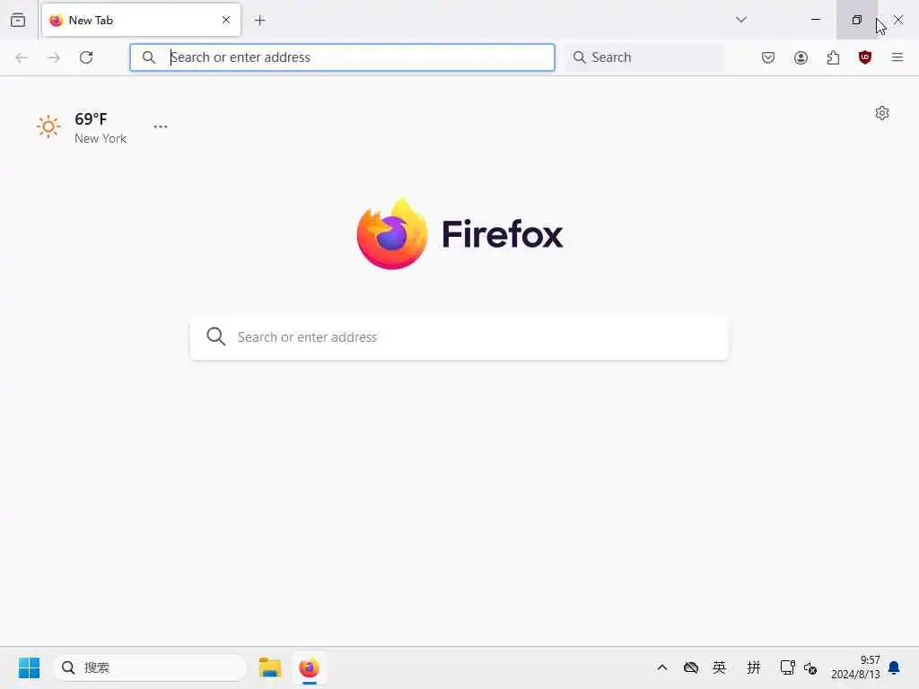
Task: Focus the toolbar address bar
Action: [x=342, y=57]
